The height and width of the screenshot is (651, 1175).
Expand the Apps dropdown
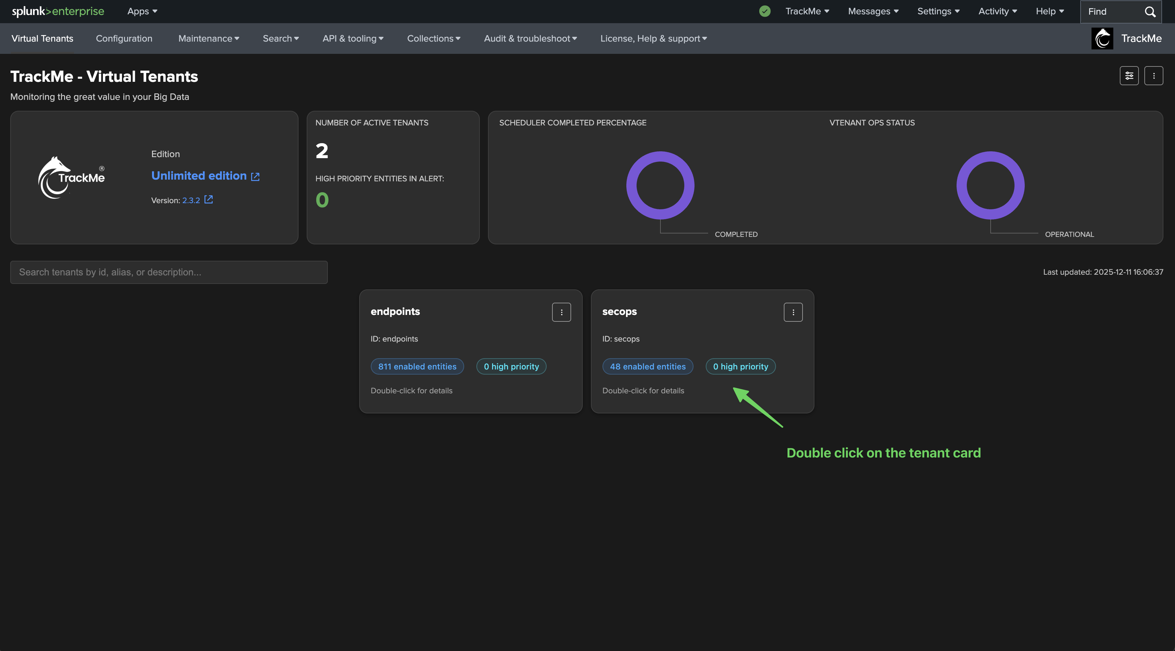(142, 11)
